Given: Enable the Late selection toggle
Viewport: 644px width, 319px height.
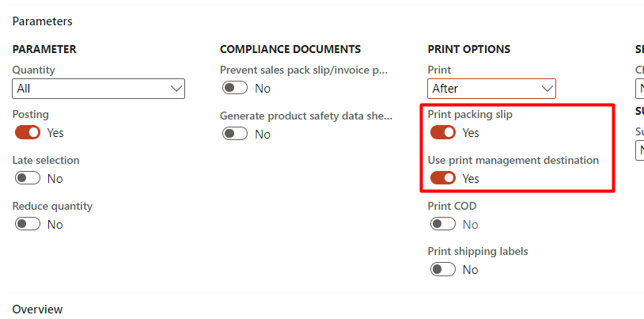Looking at the screenshot, I should click(28, 179).
